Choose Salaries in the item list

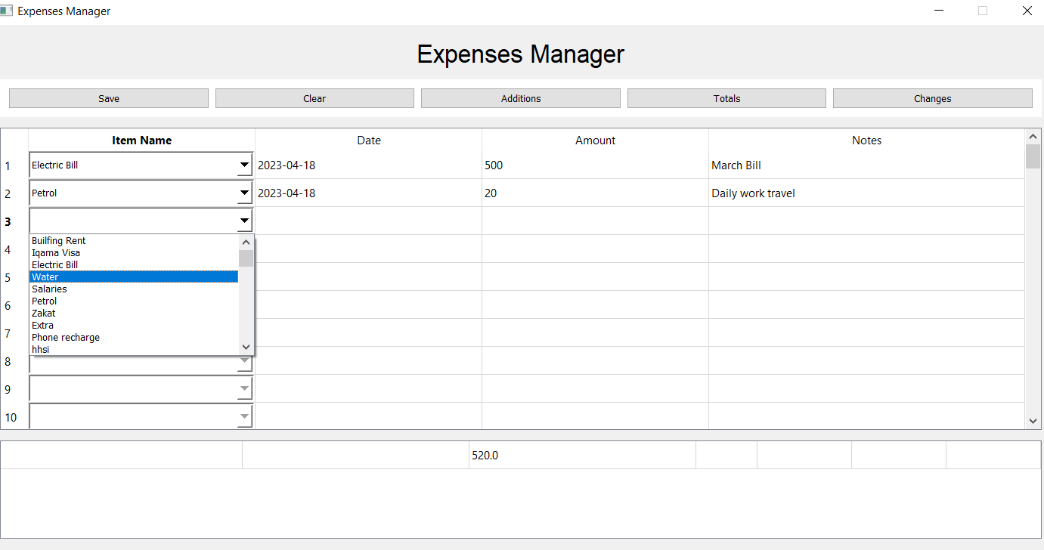tap(133, 289)
